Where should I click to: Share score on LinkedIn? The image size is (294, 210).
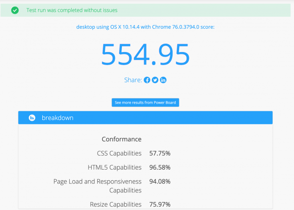tap(163, 80)
